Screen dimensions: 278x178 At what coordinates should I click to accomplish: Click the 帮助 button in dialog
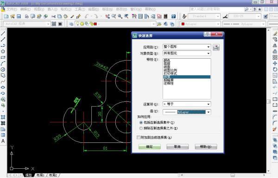click(206, 147)
